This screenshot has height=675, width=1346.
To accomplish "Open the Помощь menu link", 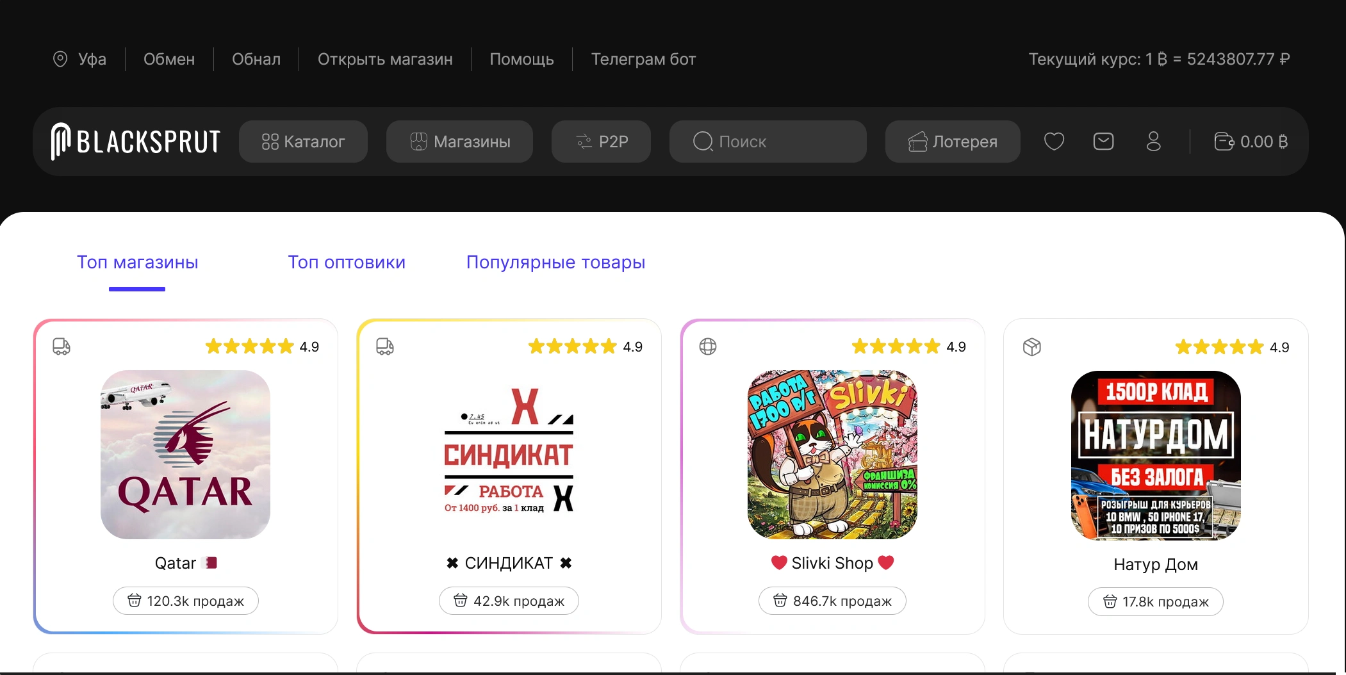I will [x=521, y=59].
